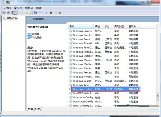Click the 停止 link to stop service
This screenshot has width=161, height=117.
(30, 34)
